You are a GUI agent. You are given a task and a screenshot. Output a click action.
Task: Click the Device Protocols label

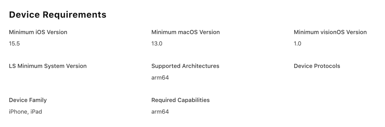click(317, 66)
